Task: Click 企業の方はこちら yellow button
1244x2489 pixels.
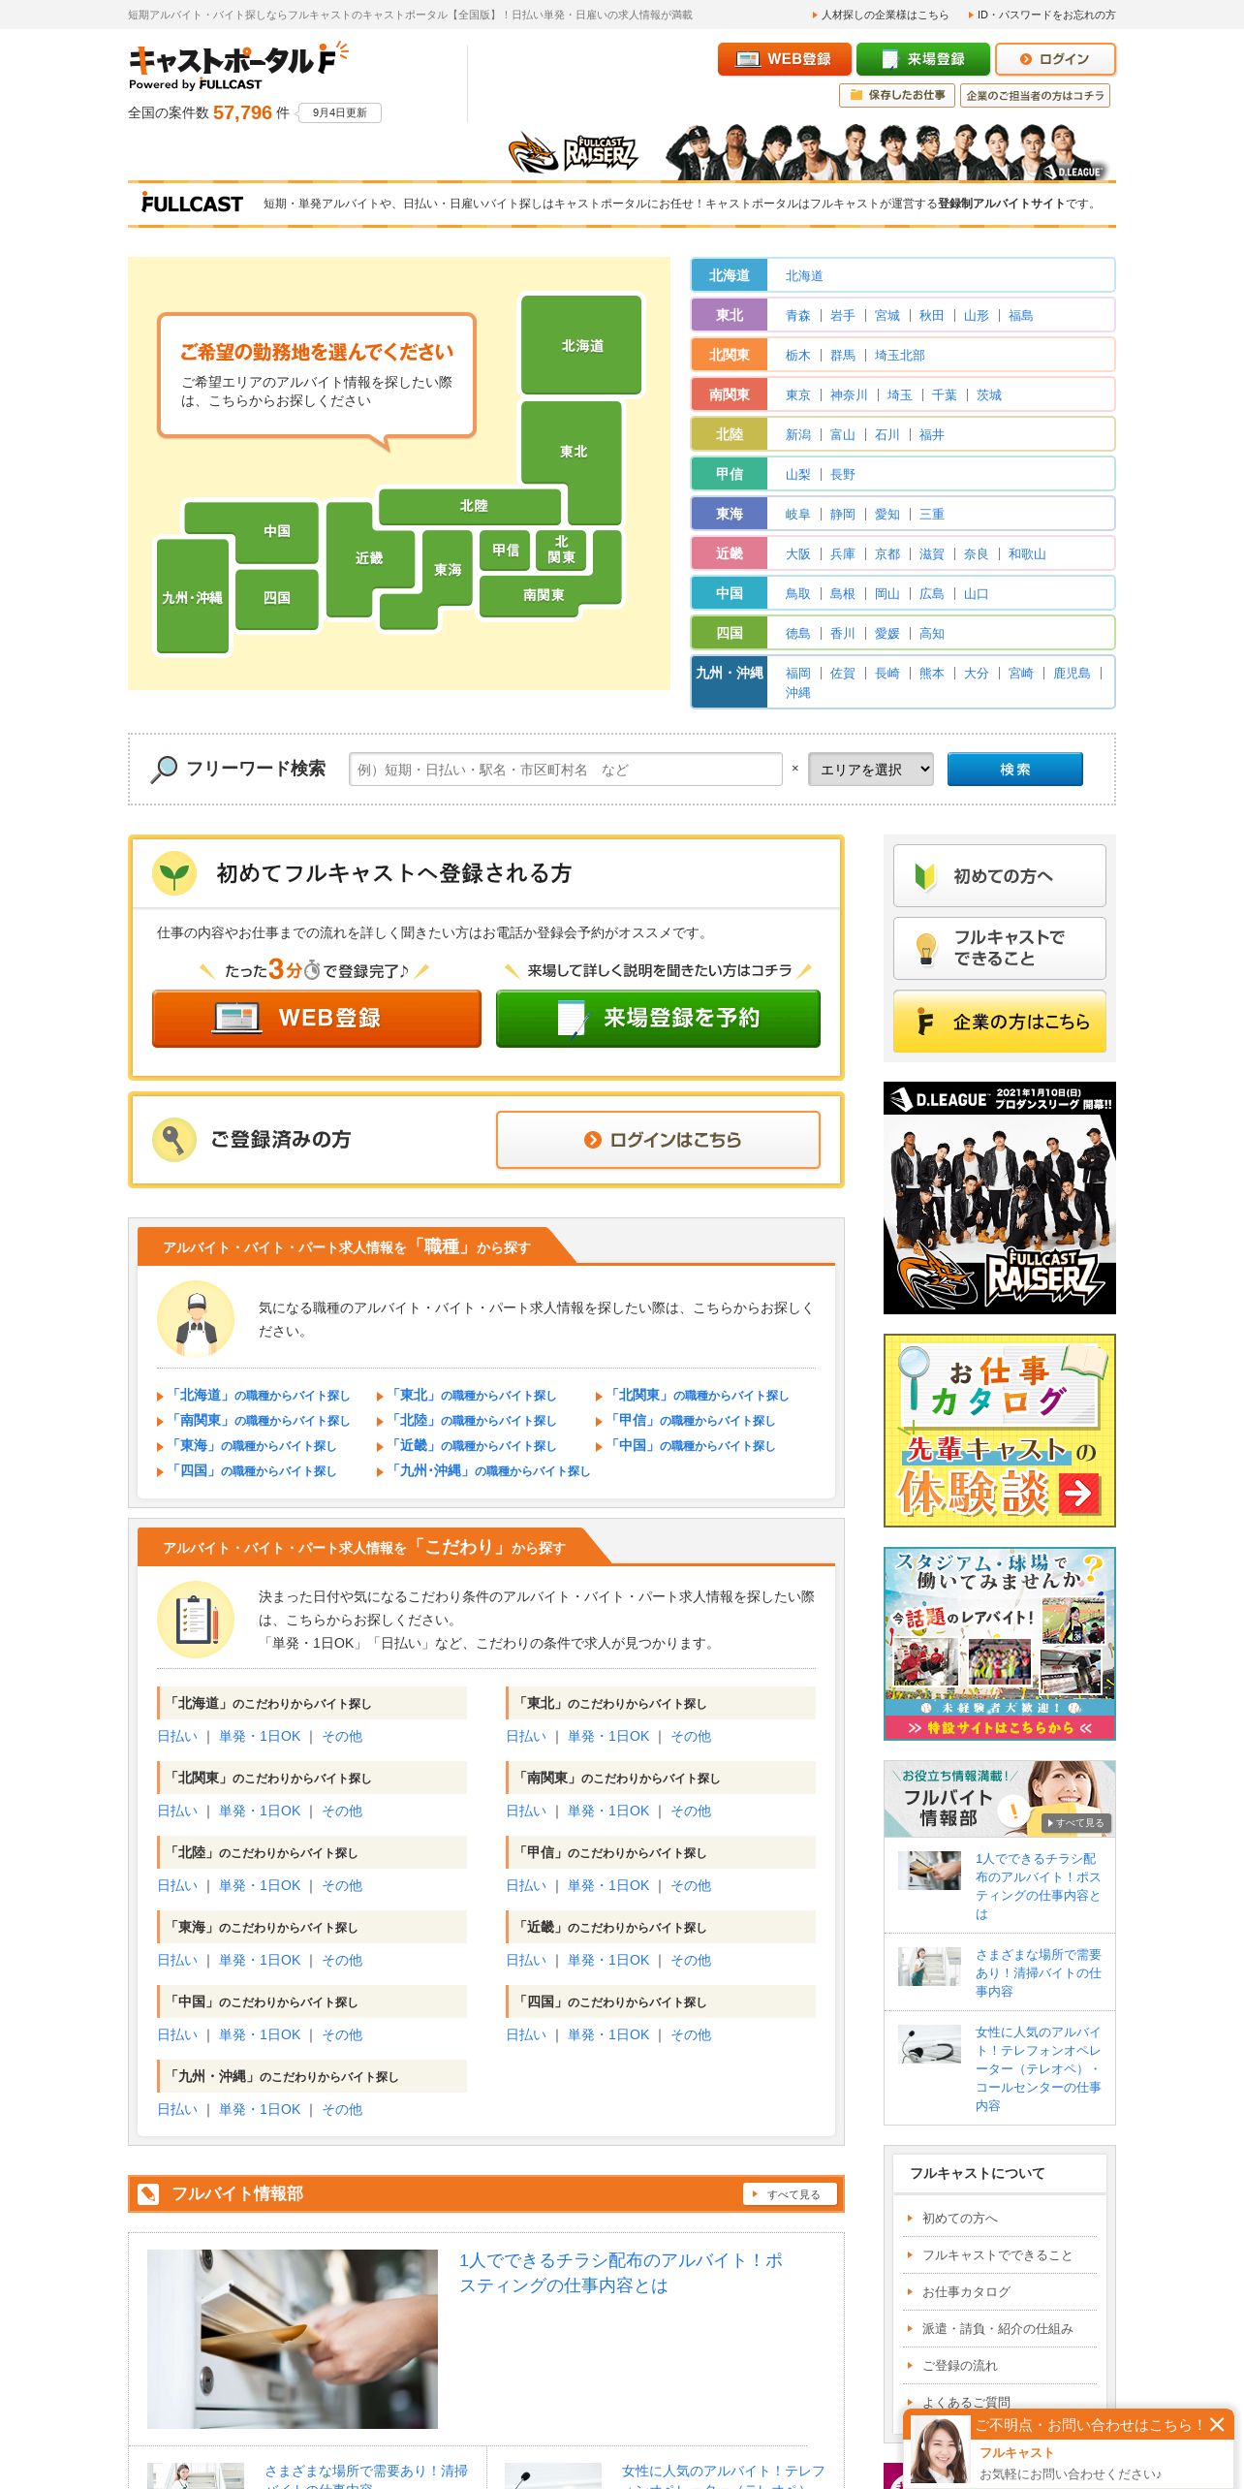Action: tap(999, 1022)
